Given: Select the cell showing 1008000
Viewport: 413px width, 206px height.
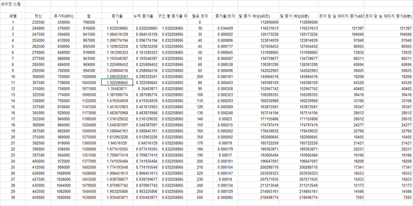Looking at the screenshot, I should click(x=63, y=173).
